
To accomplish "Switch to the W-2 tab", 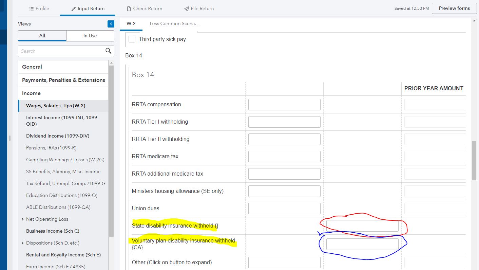I will 131,24.
